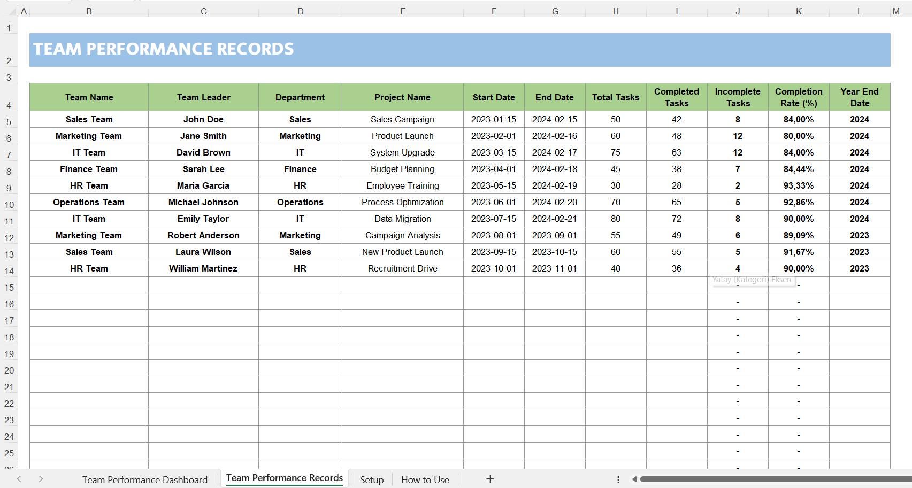The width and height of the screenshot is (912, 488).
Task: Click the Add Sheet plus icon
Action: [x=490, y=479]
